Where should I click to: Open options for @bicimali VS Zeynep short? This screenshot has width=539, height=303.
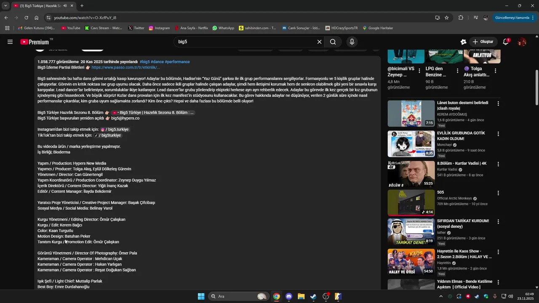tap(419, 71)
